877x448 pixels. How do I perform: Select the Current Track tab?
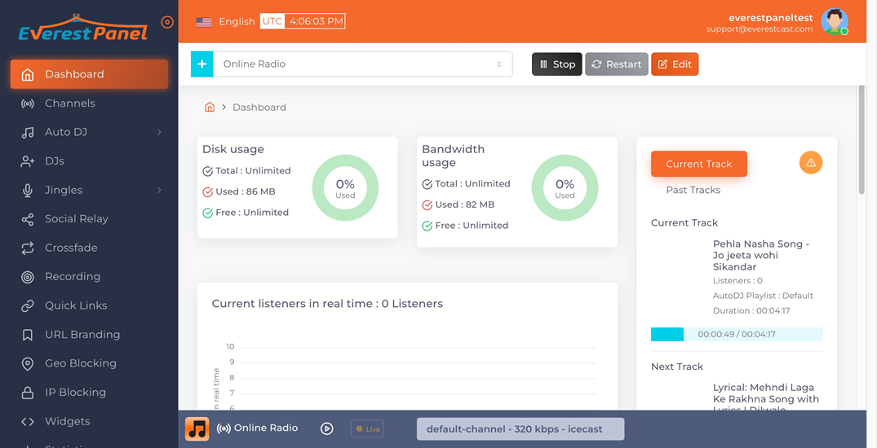pyautogui.click(x=698, y=164)
